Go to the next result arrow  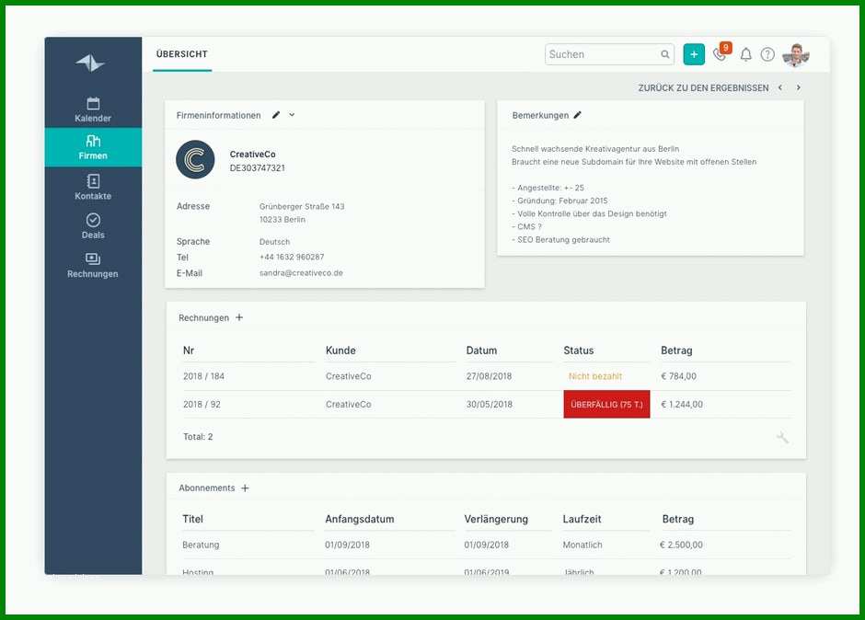(798, 87)
